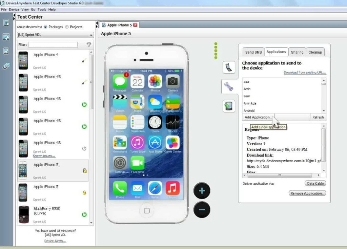347x249 pixels.
Task: Click the handset phone panel icon
Action: (229, 67)
